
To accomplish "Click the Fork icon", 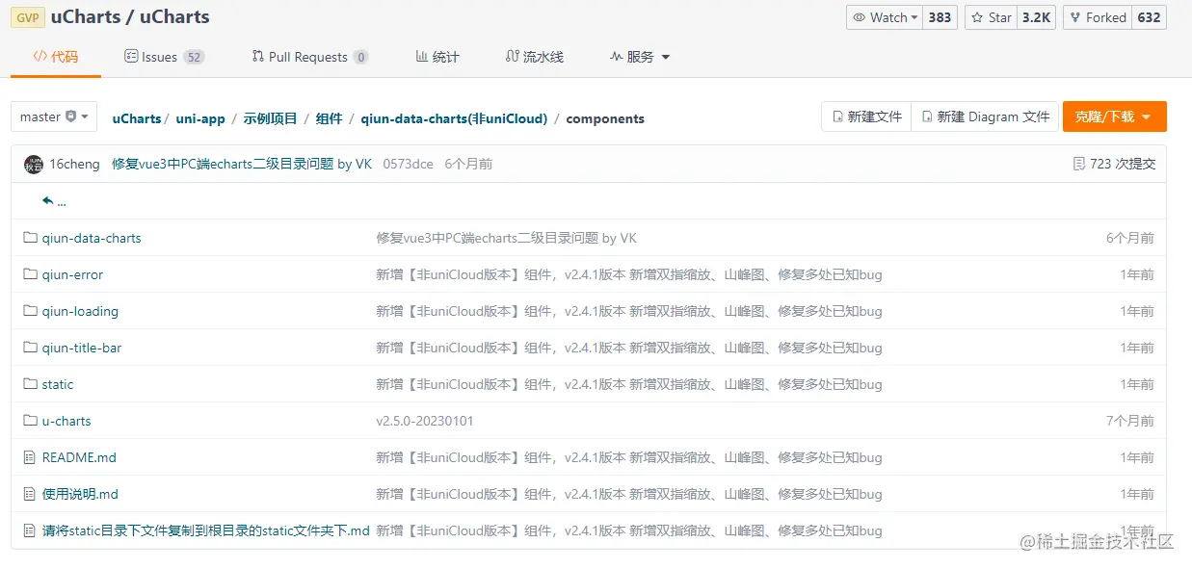I will click(1076, 17).
